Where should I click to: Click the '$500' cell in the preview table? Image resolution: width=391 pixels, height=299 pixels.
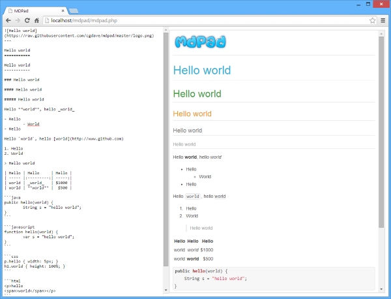click(208, 259)
